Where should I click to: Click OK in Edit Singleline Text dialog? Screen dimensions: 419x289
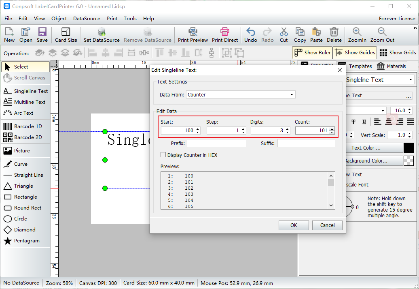(x=294, y=225)
